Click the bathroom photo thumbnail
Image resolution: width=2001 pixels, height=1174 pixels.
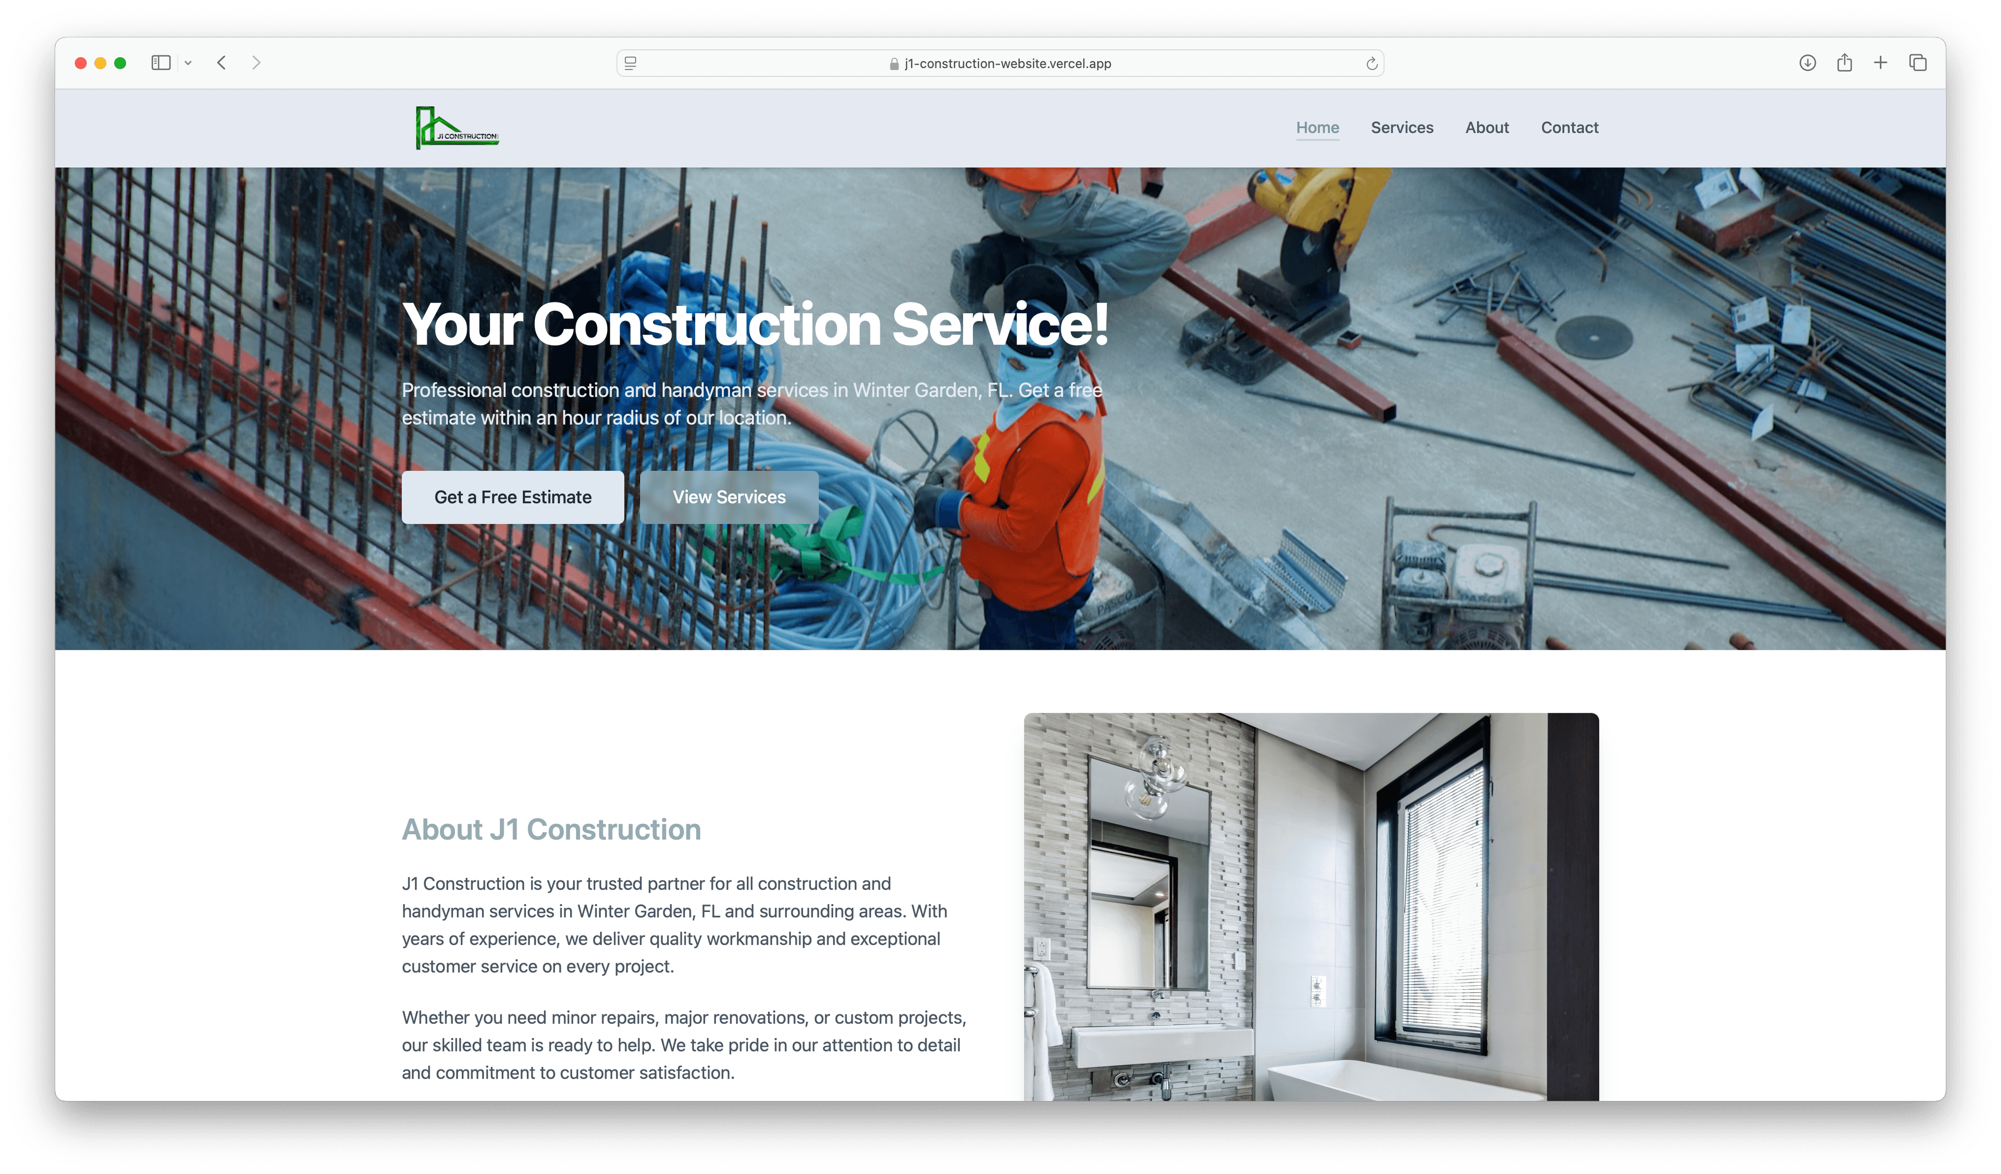1311,907
